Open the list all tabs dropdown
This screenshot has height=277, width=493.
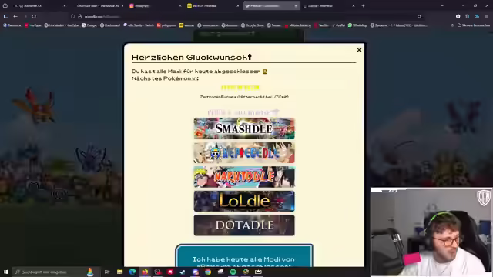[x=442, y=5]
